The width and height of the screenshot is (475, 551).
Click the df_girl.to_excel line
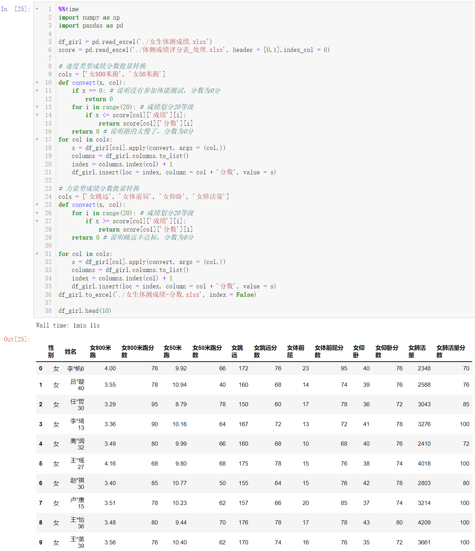coord(157,295)
